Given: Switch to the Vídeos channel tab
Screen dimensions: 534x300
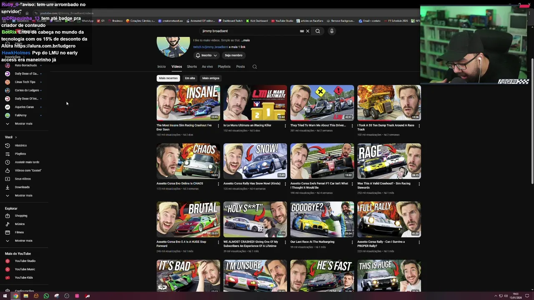Looking at the screenshot, I should pyautogui.click(x=176, y=67).
